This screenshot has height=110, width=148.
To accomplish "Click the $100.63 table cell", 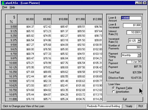I will (x=77, y=81).
